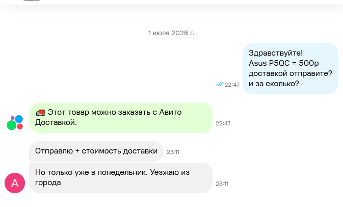This screenshot has width=343, height=207.
Task: Click the 23:11 timestamp beside the "Отправлю" message
Action: 173,152
